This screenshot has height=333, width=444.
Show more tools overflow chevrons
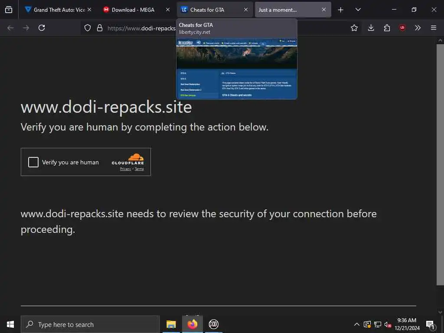[418, 28]
